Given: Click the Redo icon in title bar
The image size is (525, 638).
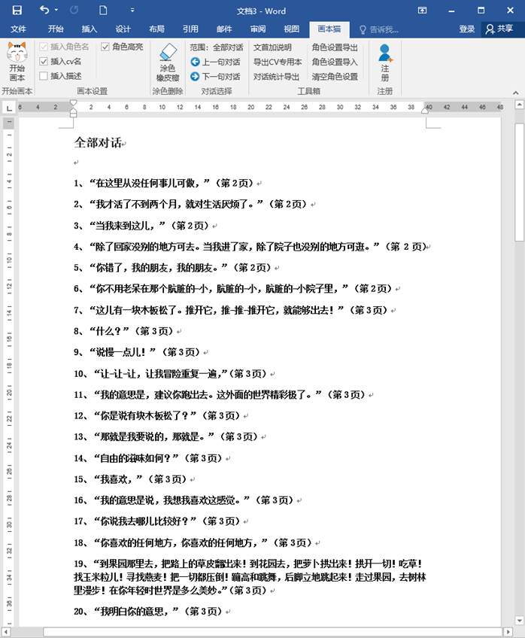Looking at the screenshot, I should pyautogui.click(x=74, y=11).
